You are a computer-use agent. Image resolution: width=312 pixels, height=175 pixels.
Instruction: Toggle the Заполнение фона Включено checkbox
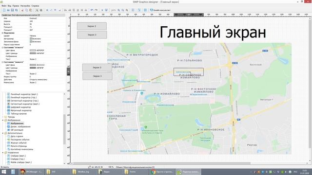(31, 42)
